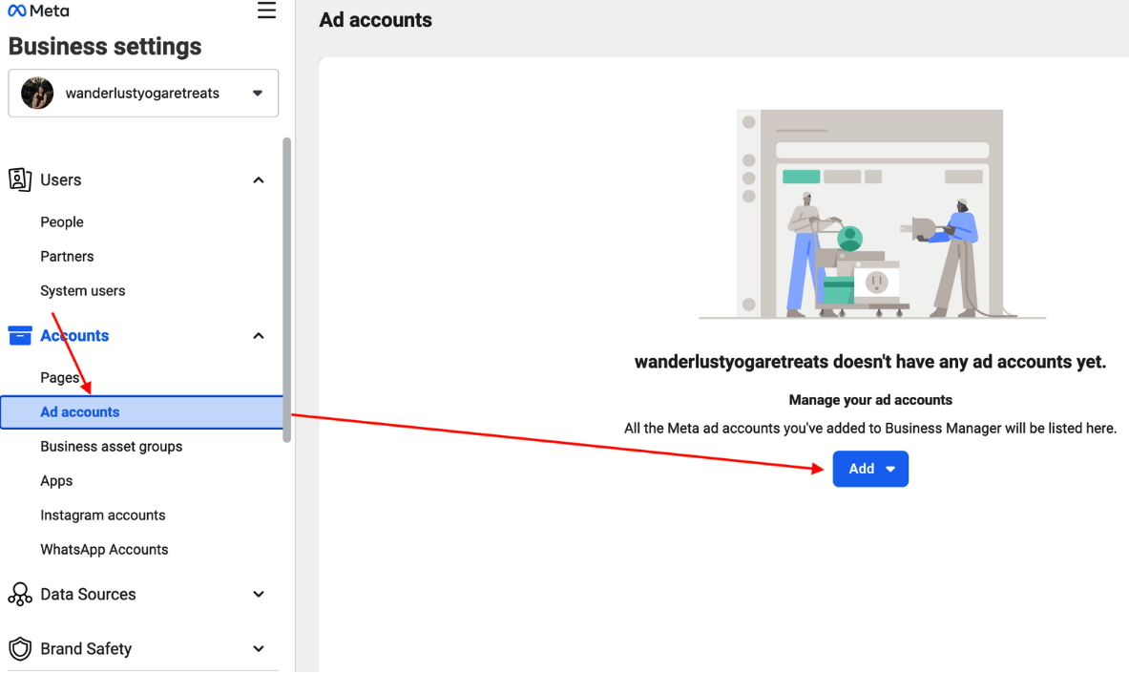This screenshot has width=1129, height=673.
Task: Click the empty-state illustration
Action: [x=872, y=214]
